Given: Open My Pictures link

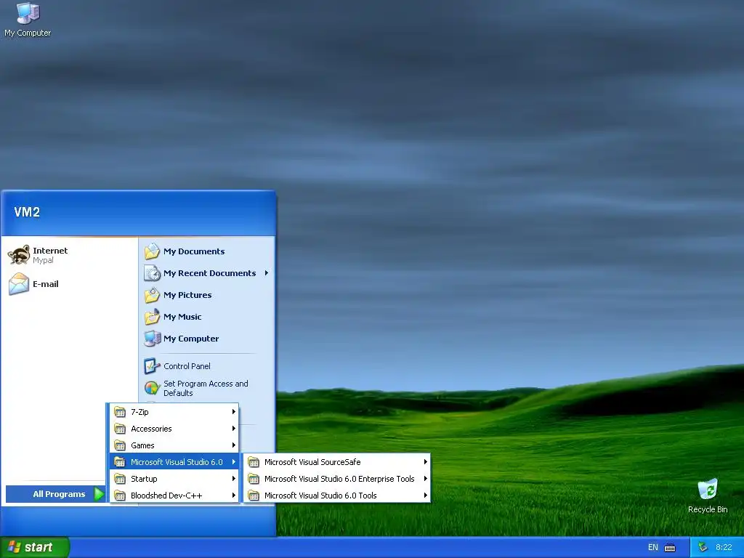Looking at the screenshot, I should pyautogui.click(x=187, y=295).
